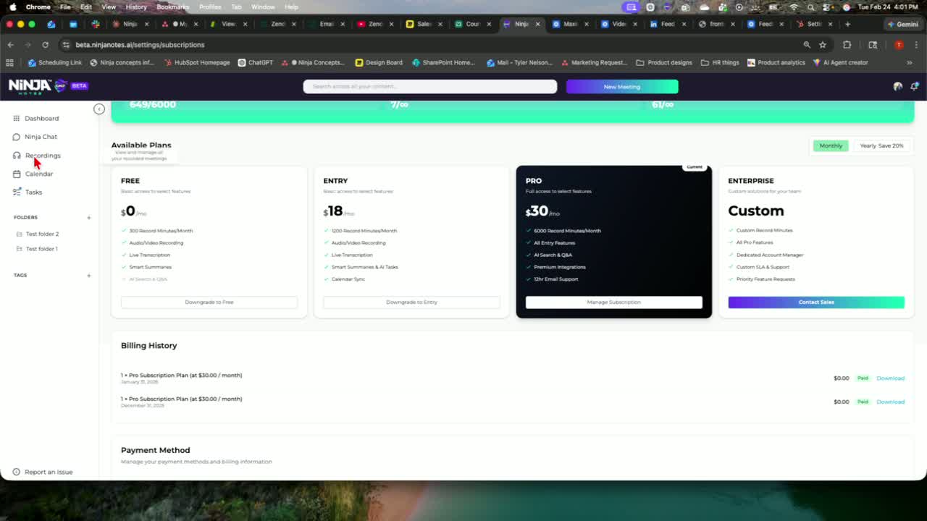The height and width of the screenshot is (521, 927).
Task: Click the Recordings headphones icon
Action: 17,156
